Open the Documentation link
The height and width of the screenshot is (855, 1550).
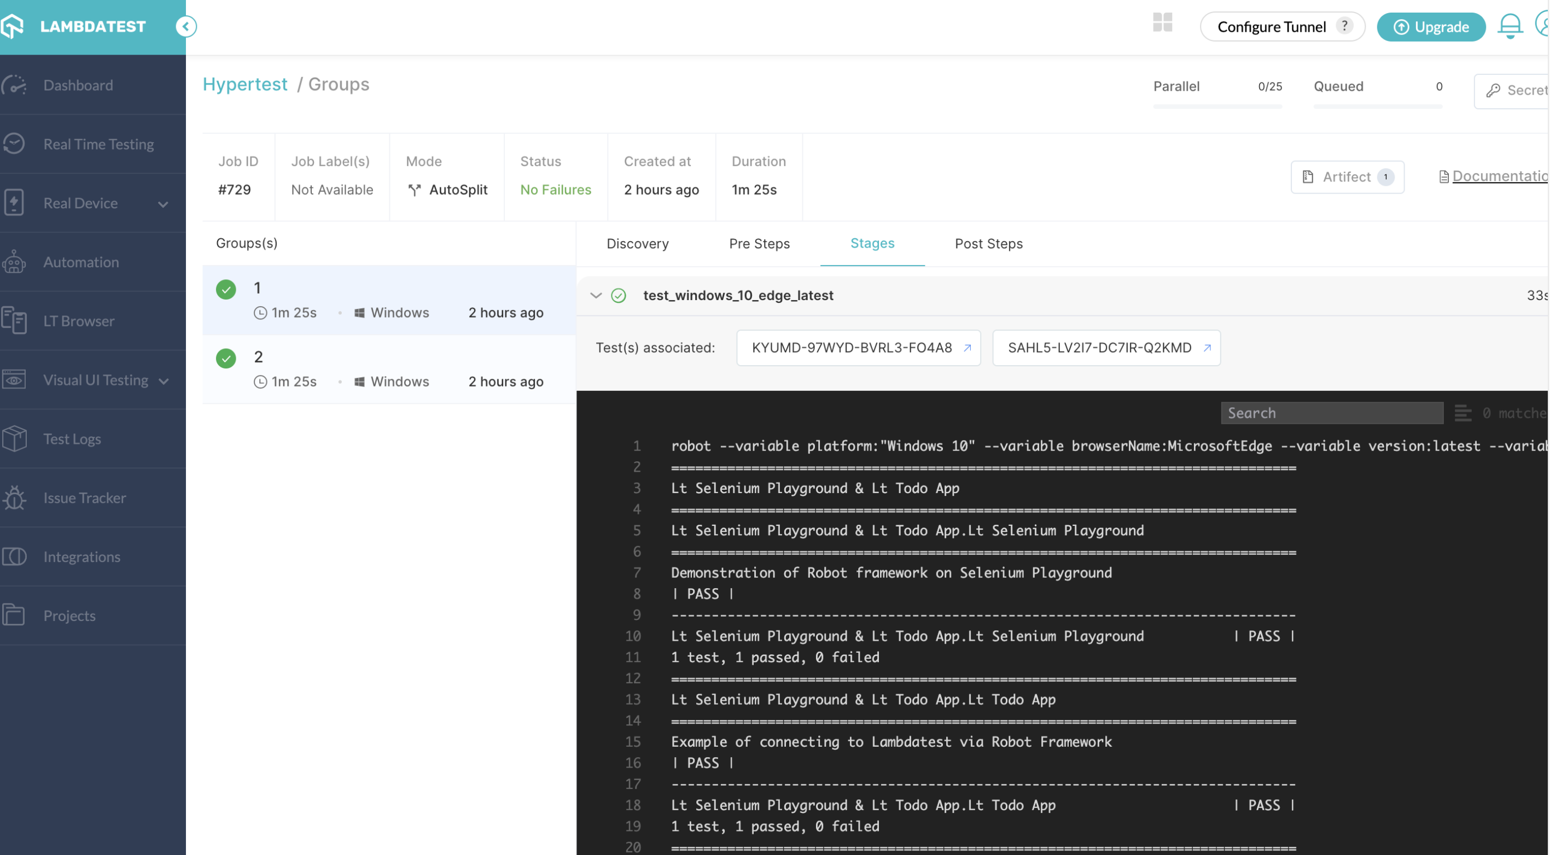coord(1494,176)
